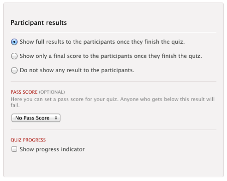
Task: Click the 'Show progress indicator' label text
Action: [52, 149]
